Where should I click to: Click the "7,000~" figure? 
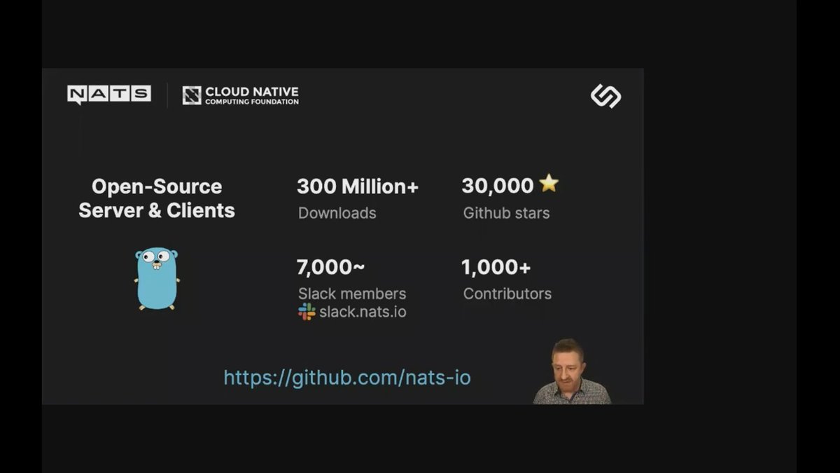tap(330, 267)
